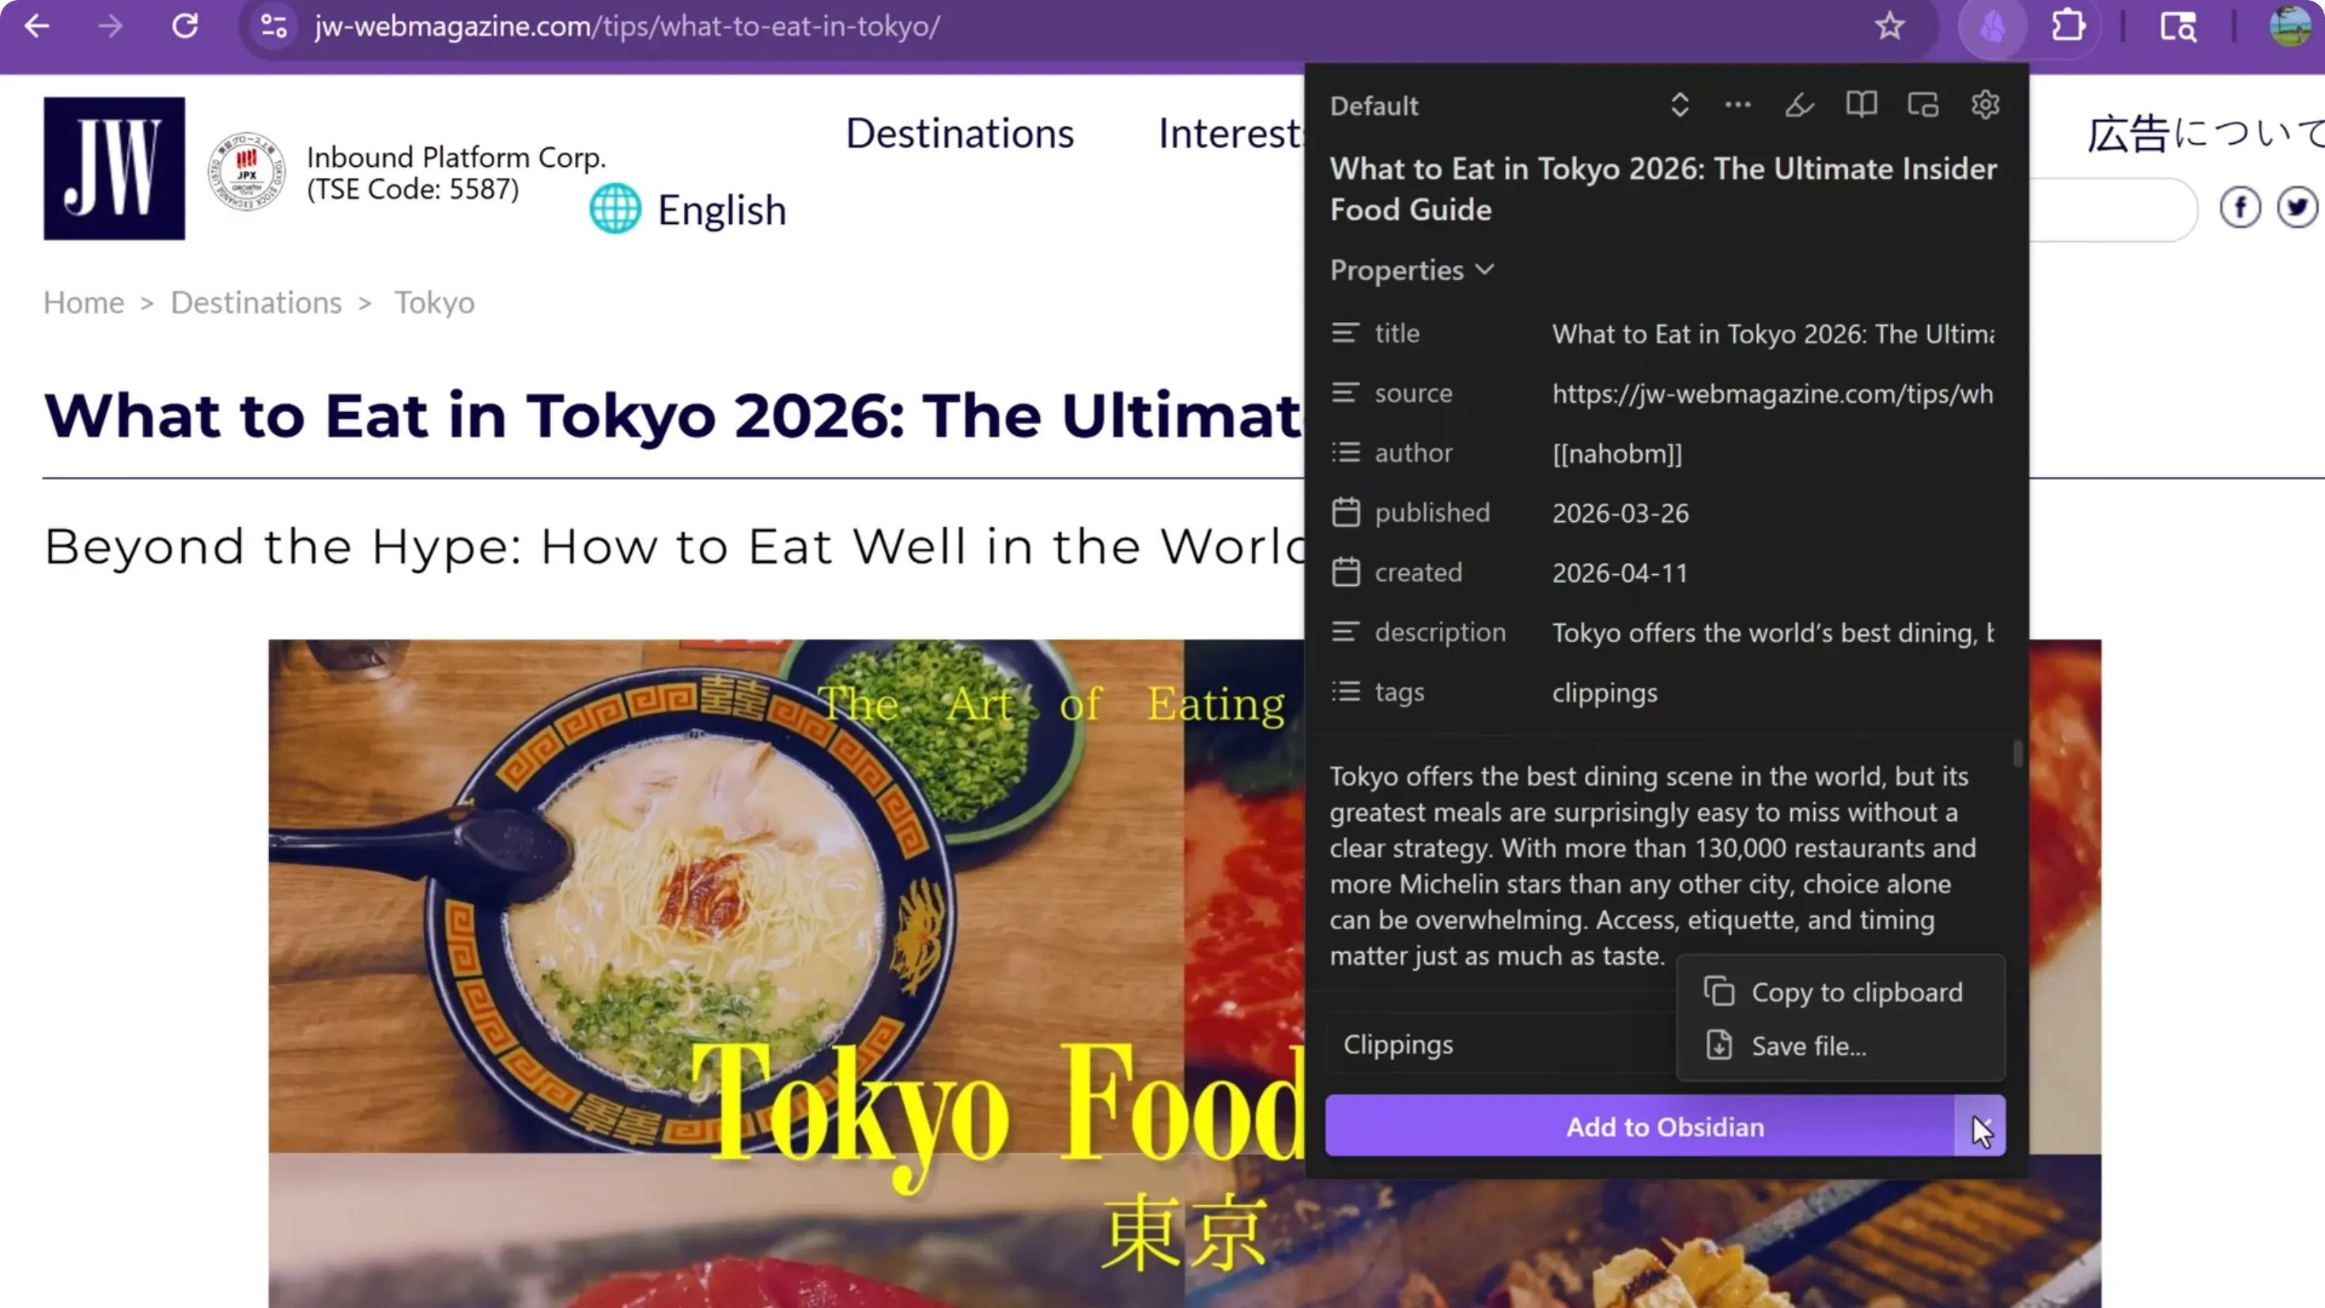Edit the clipper note title field
The width and height of the screenshot is (2325, 1308).
[1663, 190]
